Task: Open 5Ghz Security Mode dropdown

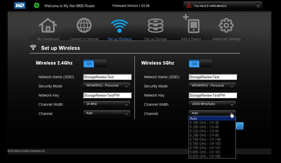Action: [x=212, y=86]
